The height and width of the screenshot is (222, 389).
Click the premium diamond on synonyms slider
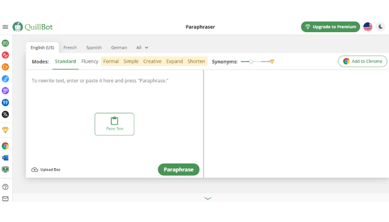272,62
